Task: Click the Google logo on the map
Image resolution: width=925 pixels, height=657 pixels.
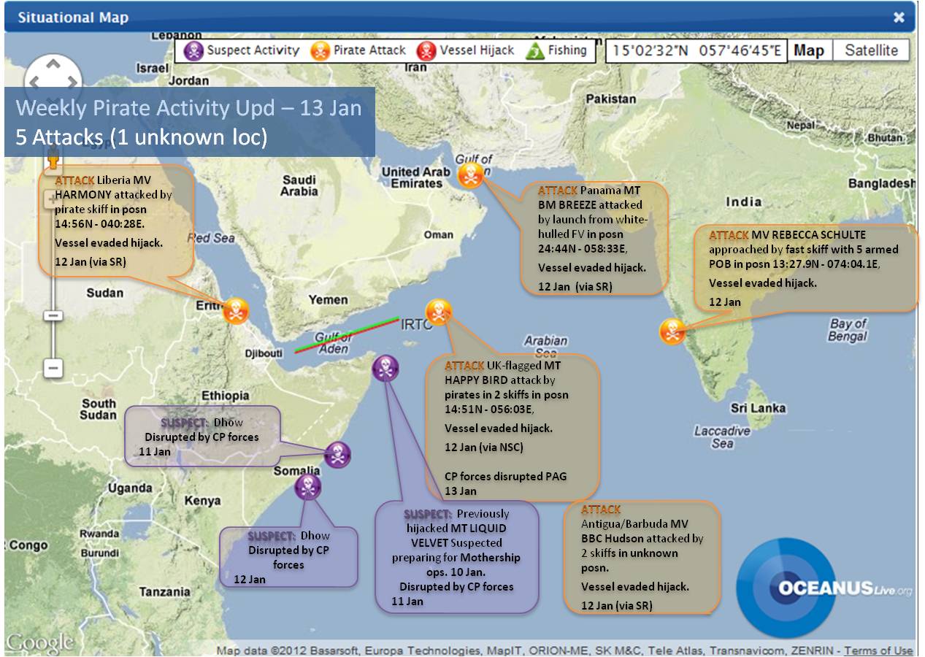Action: click(x=40, y=642)
